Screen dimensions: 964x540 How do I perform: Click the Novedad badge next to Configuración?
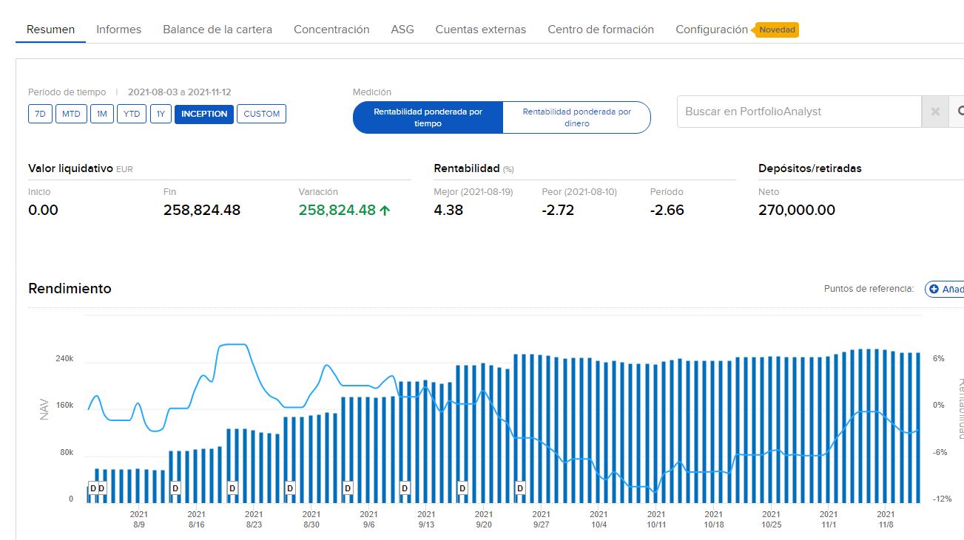777,30
